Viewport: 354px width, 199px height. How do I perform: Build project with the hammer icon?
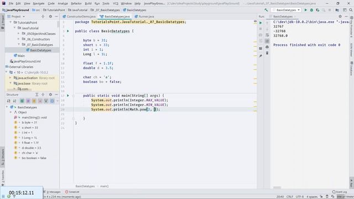pos(266,10)
